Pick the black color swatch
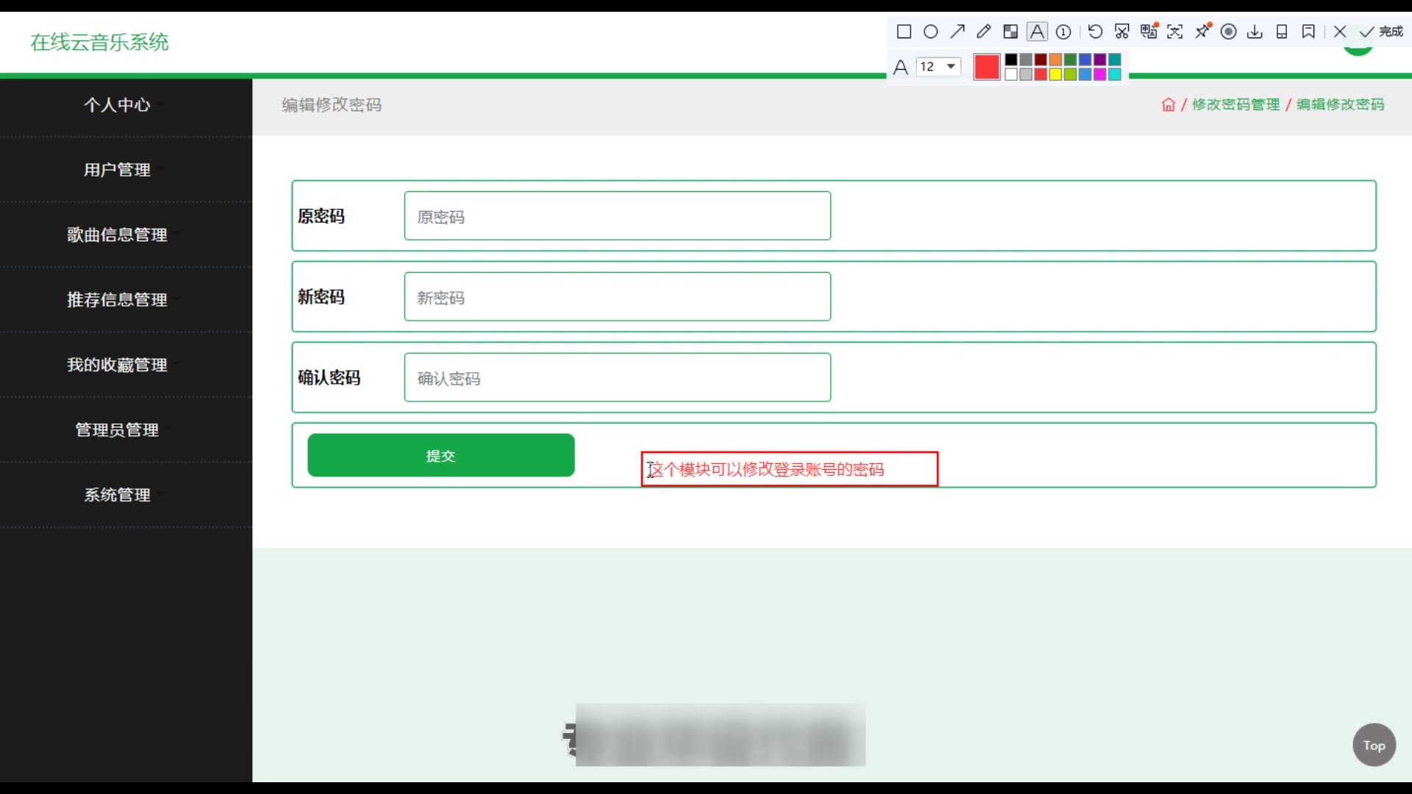Image resolution: width=1412 pixels, height=794 pixels. pos(1011,60)
